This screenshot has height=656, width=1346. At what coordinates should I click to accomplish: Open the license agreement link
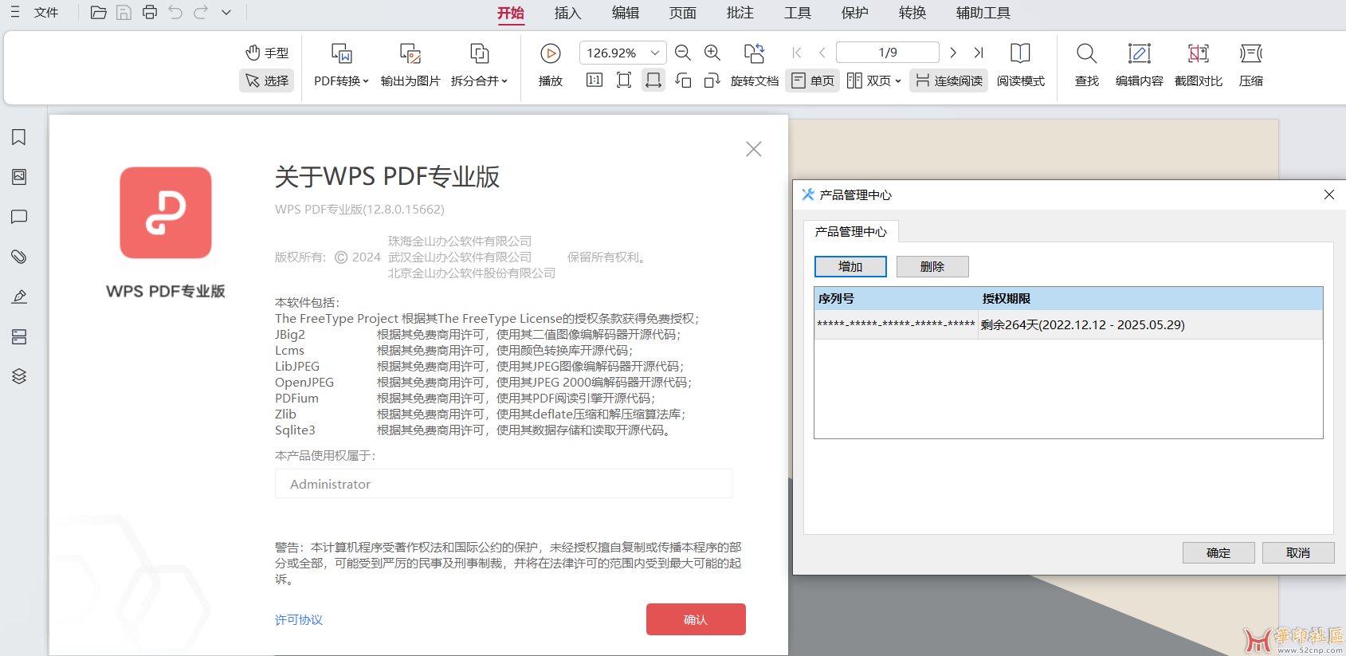(299, 620)
